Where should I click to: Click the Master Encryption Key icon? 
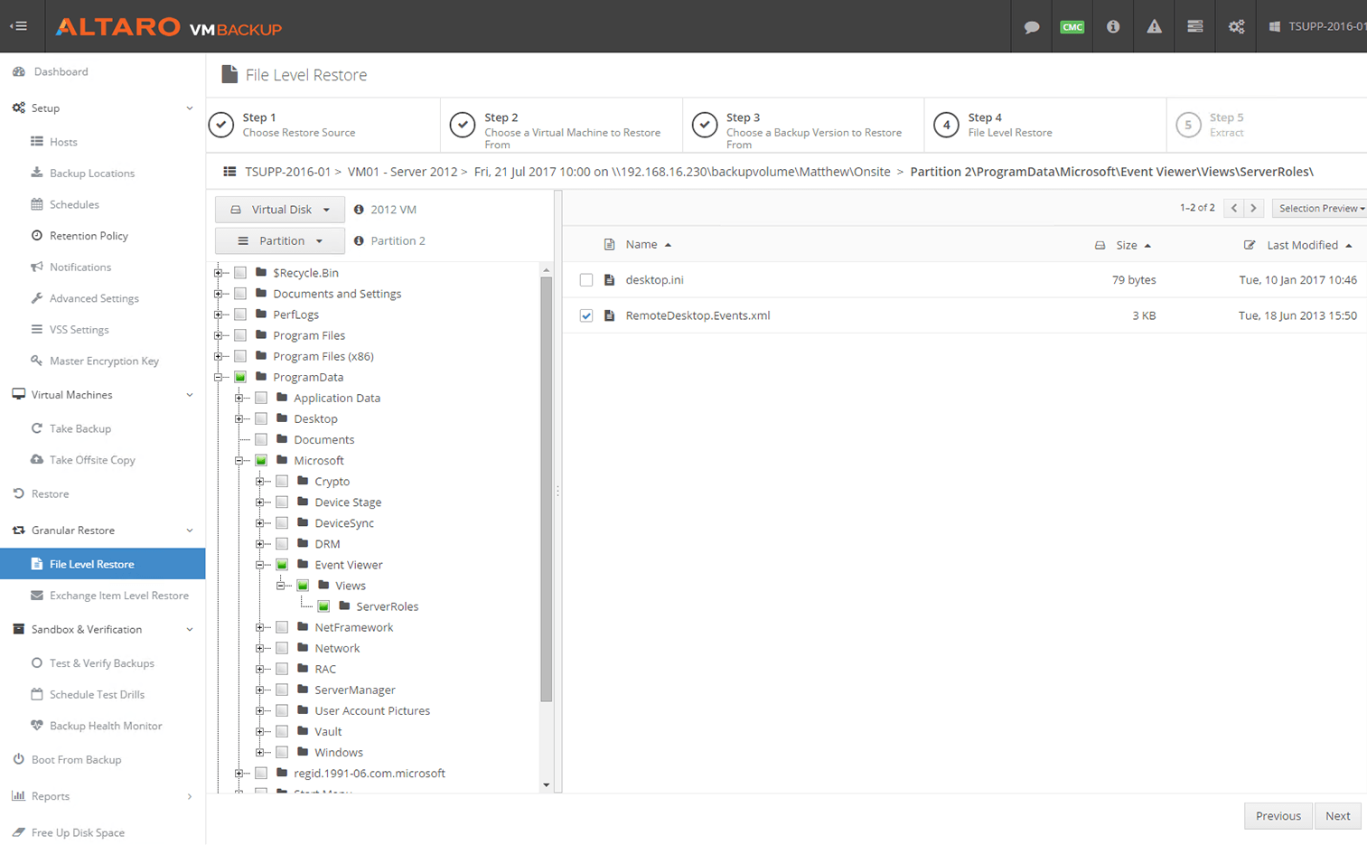click(37, 361)
